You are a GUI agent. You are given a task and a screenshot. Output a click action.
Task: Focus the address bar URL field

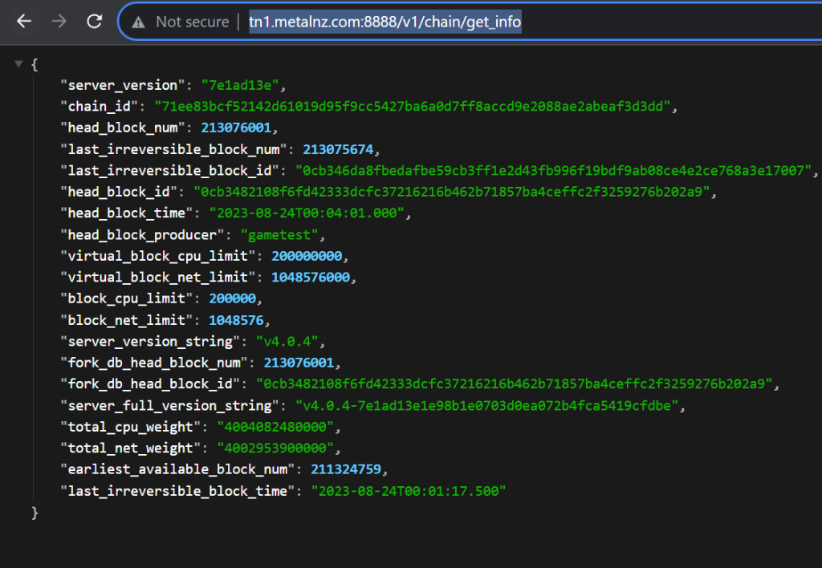coord(385,22)
